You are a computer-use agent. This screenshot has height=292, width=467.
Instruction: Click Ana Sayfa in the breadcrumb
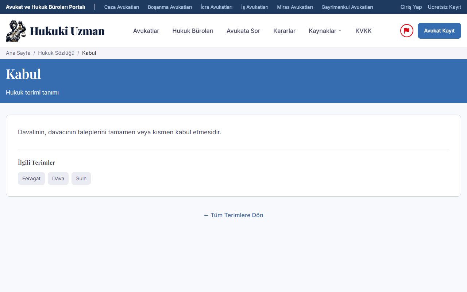(18, 53)
